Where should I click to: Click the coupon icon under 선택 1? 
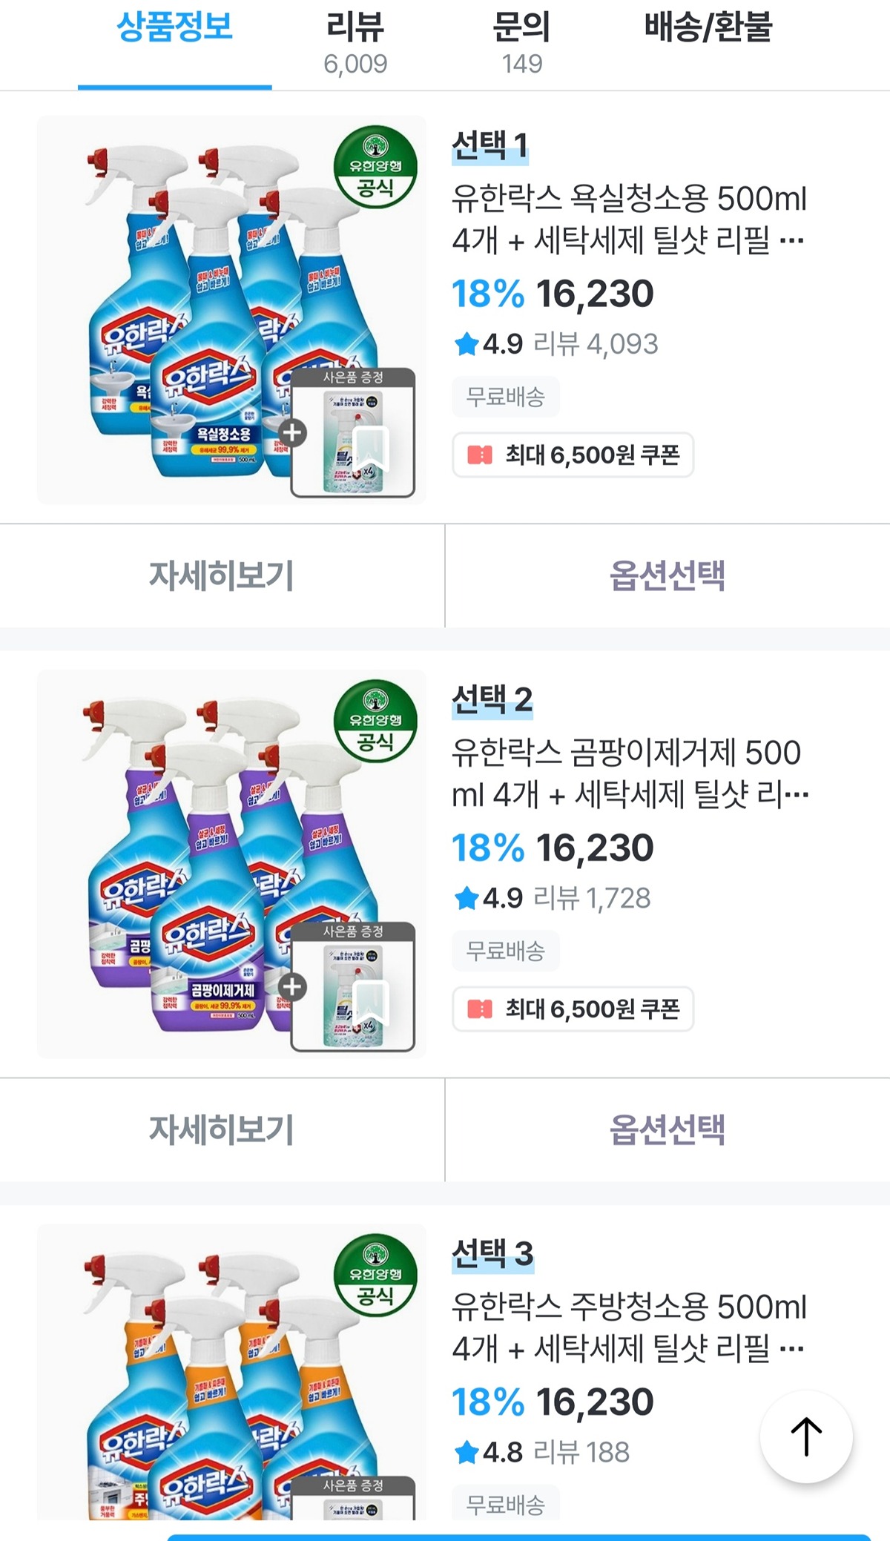coord(480,455)
